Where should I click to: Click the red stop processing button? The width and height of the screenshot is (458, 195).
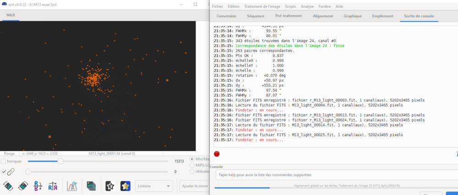point(217,154)
